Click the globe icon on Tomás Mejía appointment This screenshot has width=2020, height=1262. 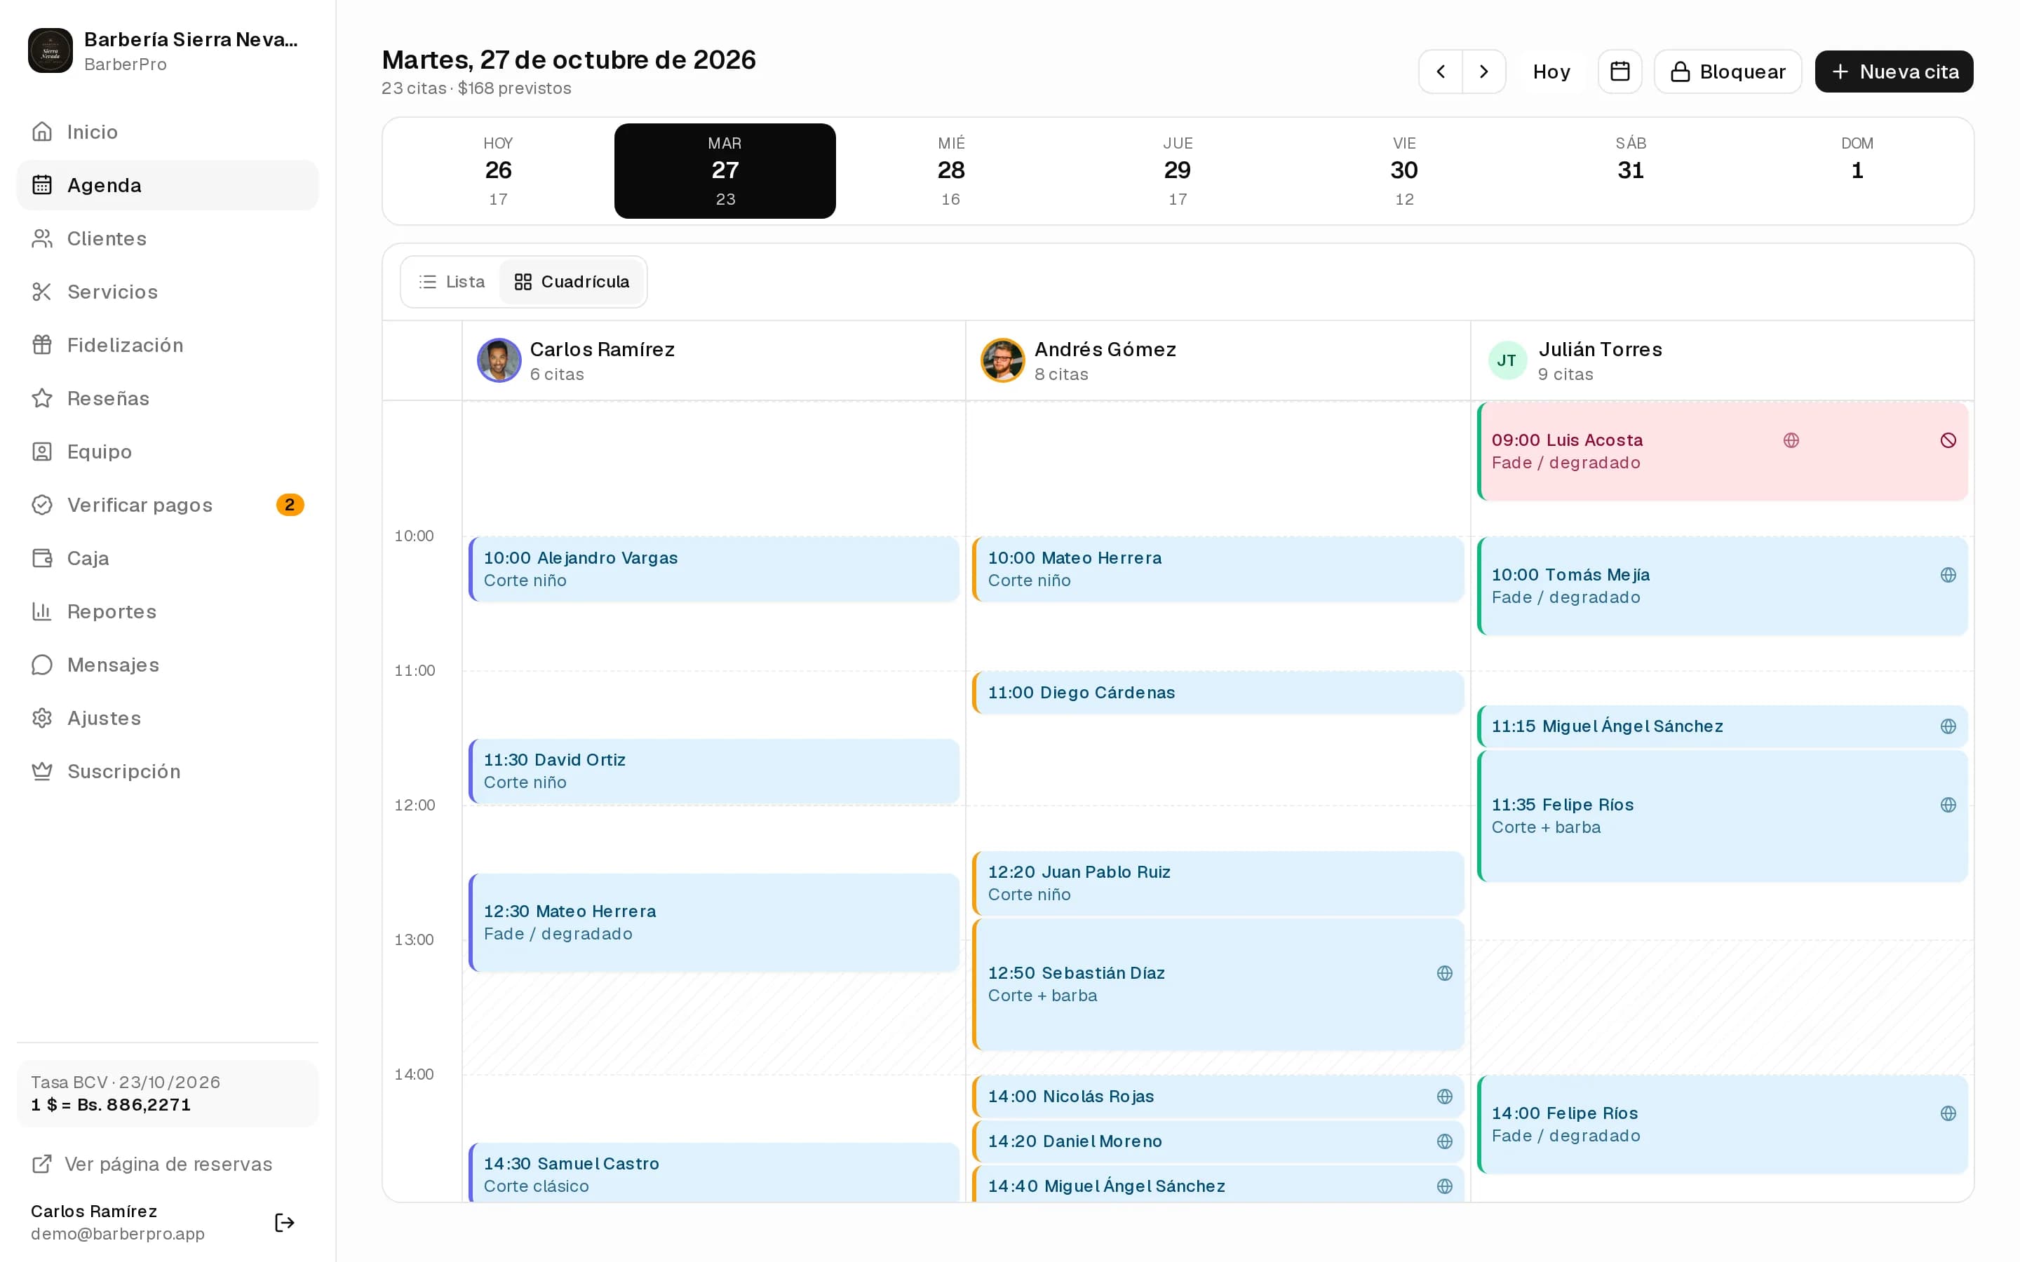click(1948, 575)
